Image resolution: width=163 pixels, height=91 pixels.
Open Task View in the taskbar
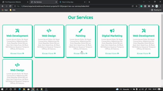coord(15,89)
